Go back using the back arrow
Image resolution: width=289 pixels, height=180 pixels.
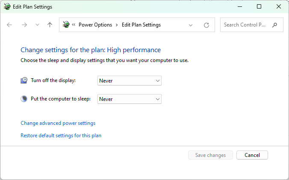9,25
